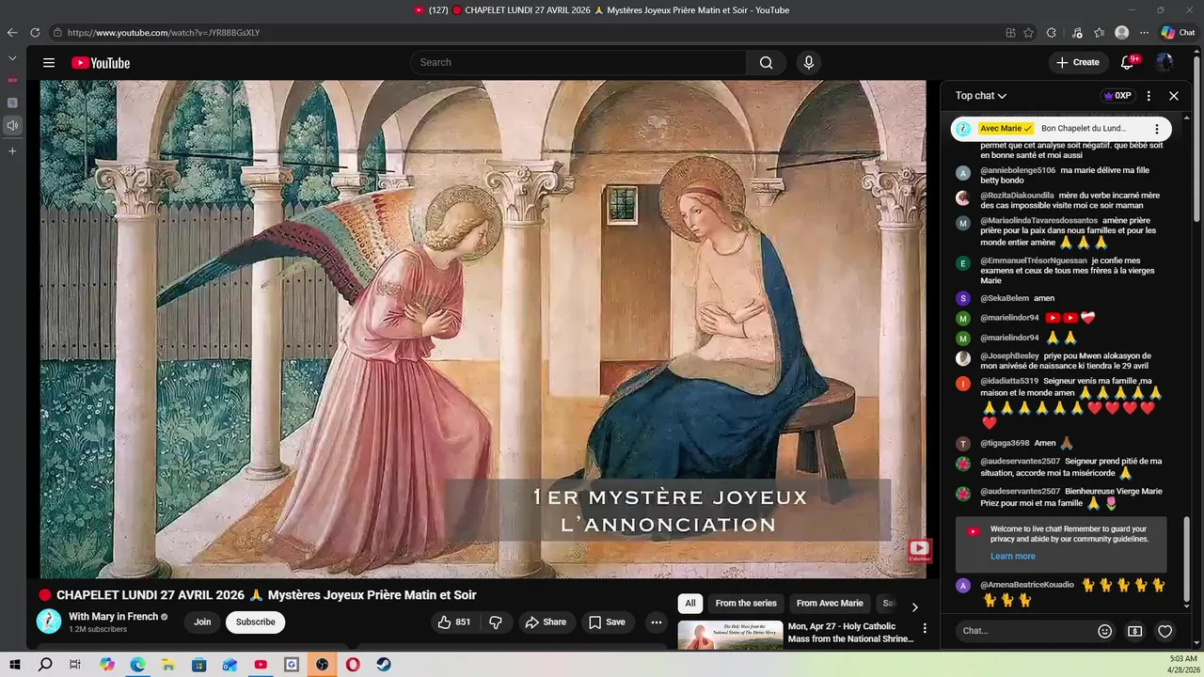Click username @SekaBelem in chat

pos(1005,299)
